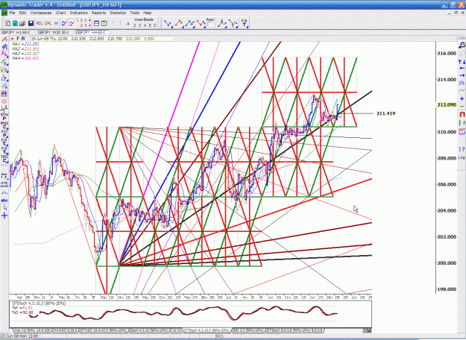Click the green bar style icon

(462, 122)
